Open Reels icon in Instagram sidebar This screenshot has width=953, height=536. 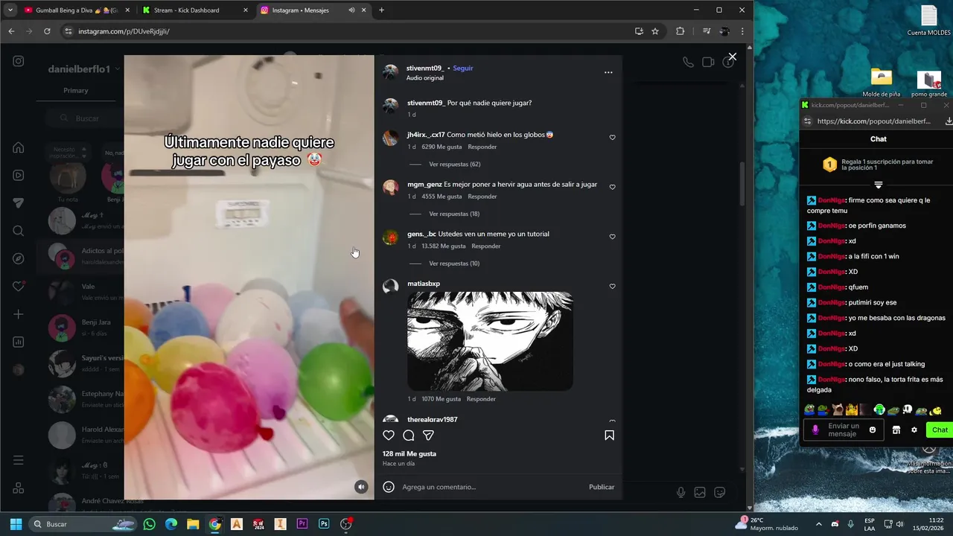tap(19, 176)
